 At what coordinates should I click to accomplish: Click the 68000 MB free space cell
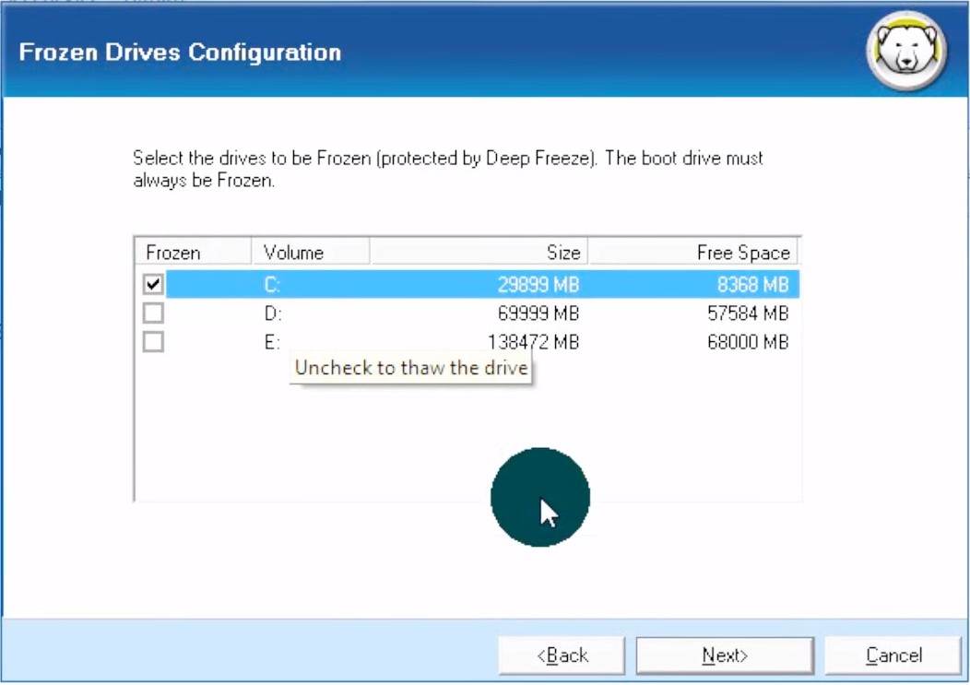(748, 342)
